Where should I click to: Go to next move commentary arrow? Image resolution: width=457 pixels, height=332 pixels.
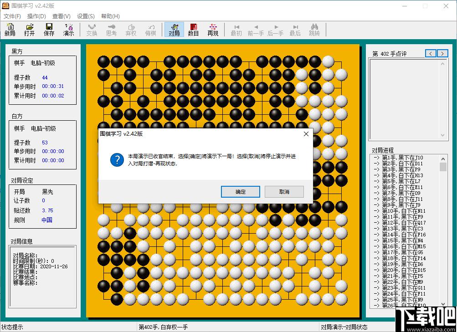442,53
